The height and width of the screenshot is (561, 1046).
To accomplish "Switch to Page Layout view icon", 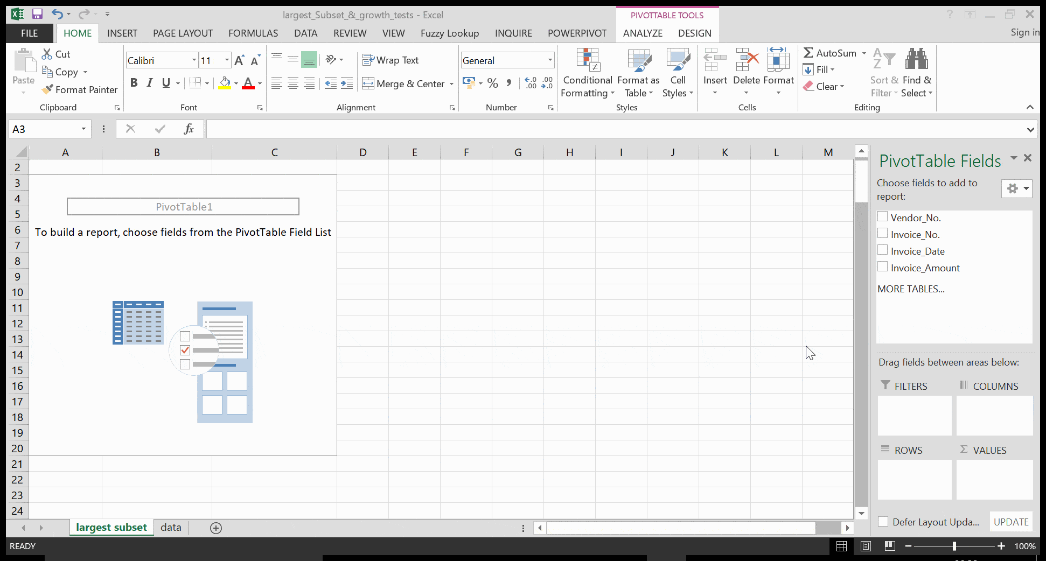I will tap(866, 546).
